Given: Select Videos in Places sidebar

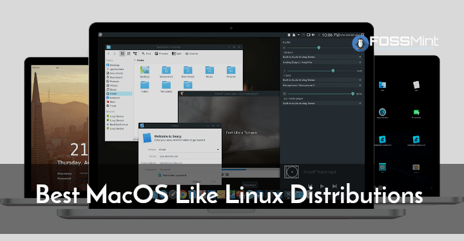Looking at the screenshot, I should tap(112, 85).
